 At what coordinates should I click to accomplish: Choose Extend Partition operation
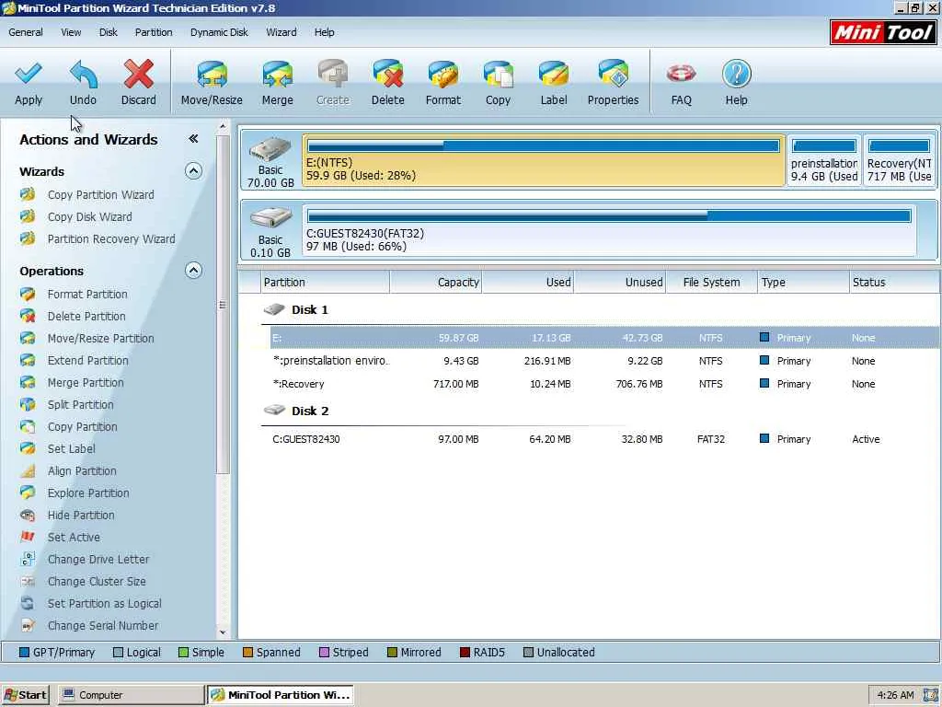(x=87, y=361)
